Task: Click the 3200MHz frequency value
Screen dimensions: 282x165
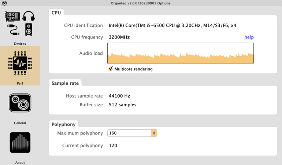Action: click(x=119, y=37)
